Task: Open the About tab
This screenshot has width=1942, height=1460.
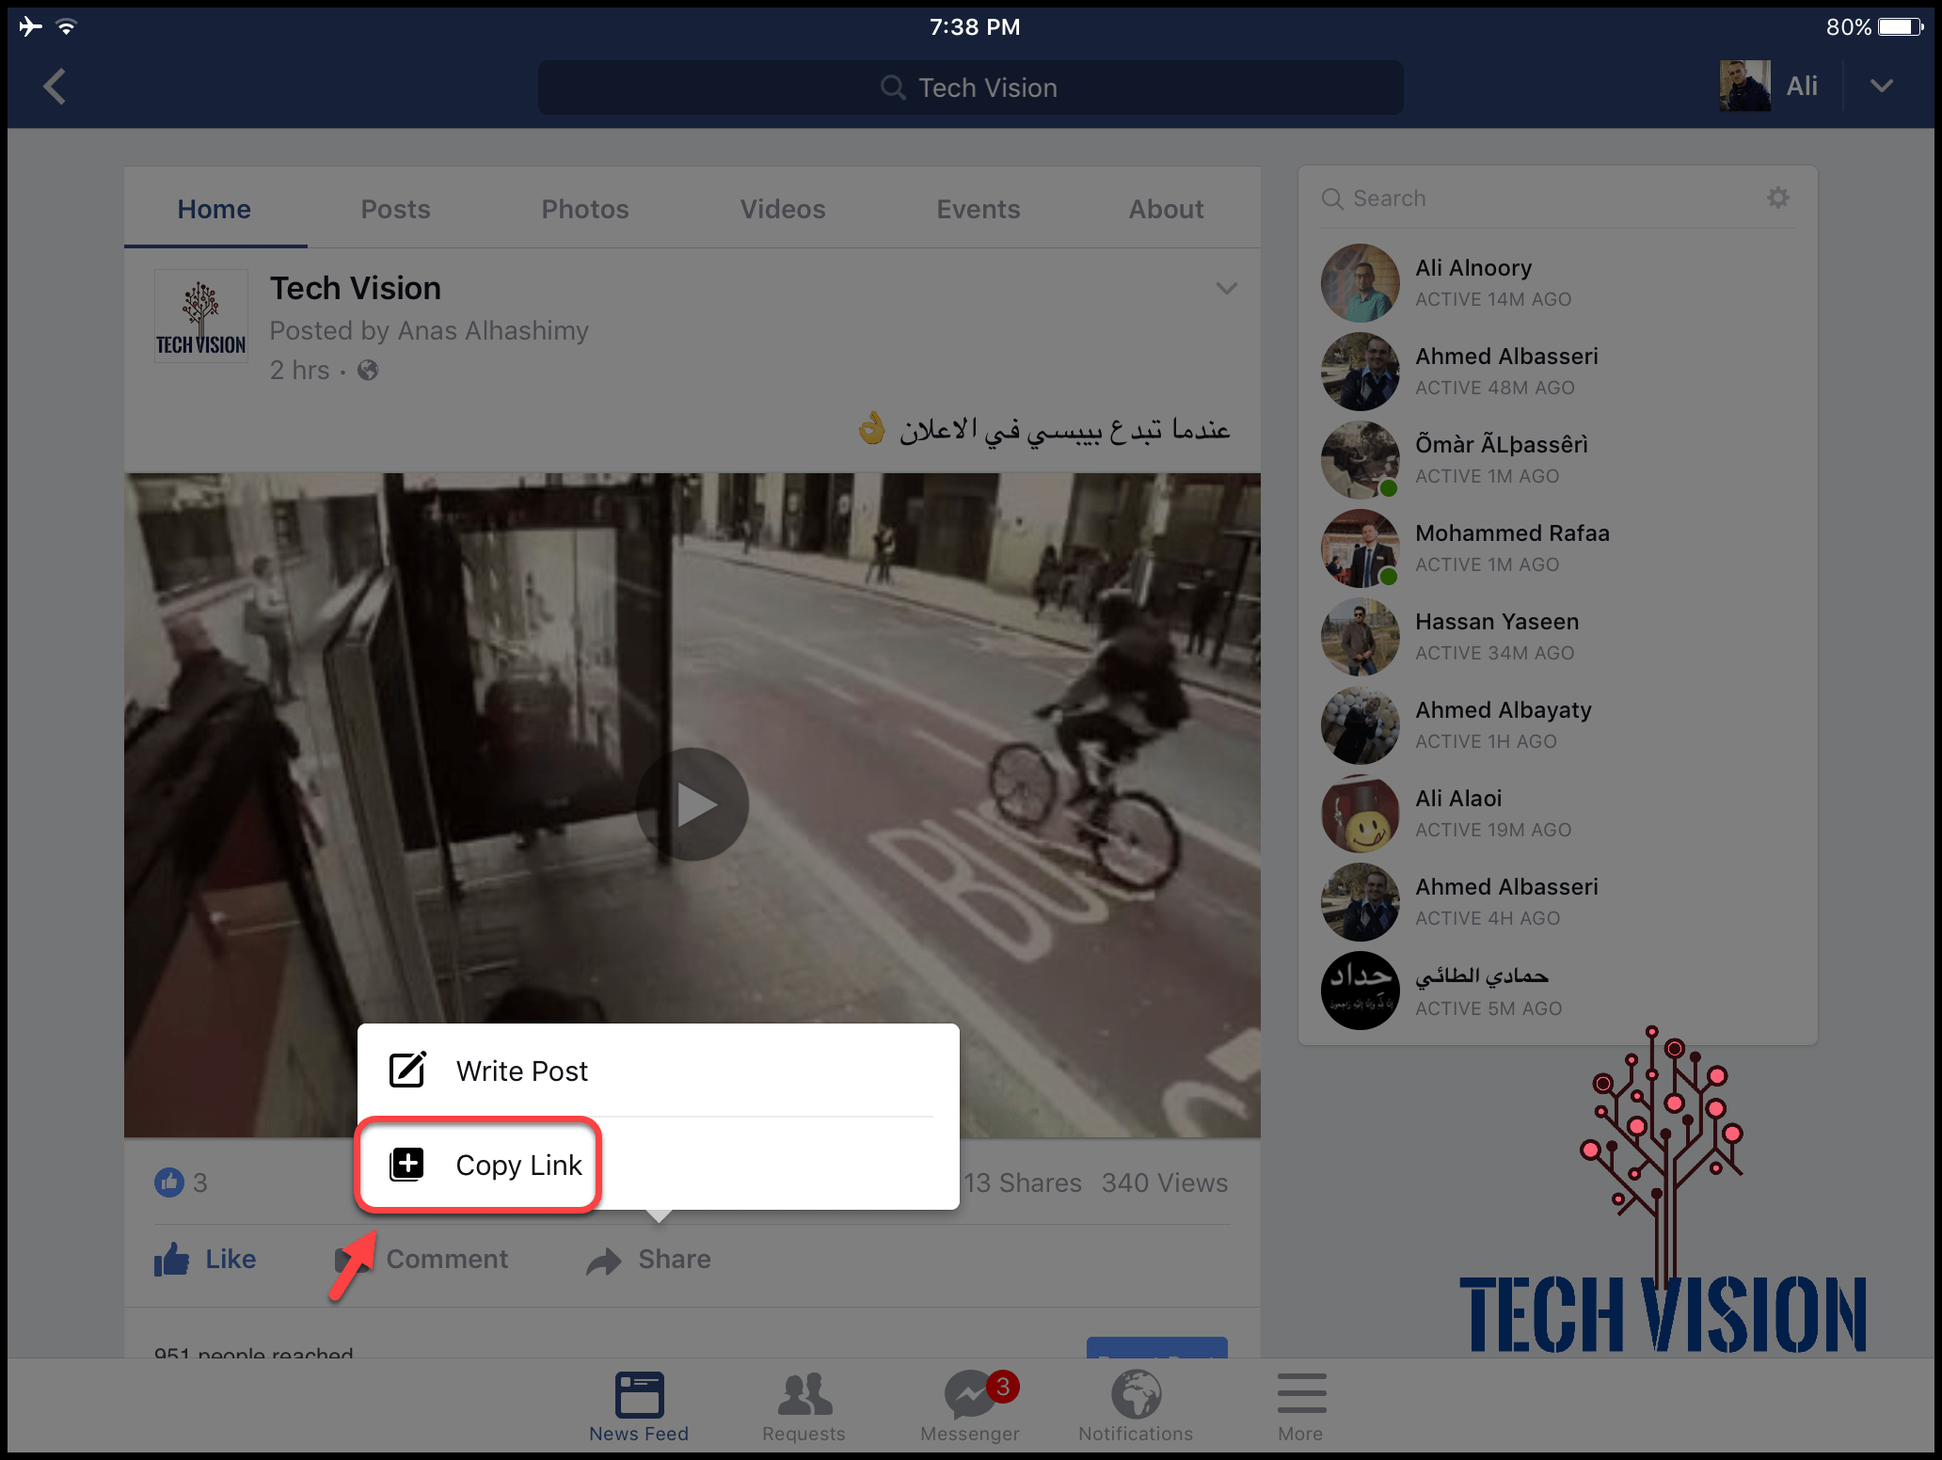Action: pos(1166,209)
